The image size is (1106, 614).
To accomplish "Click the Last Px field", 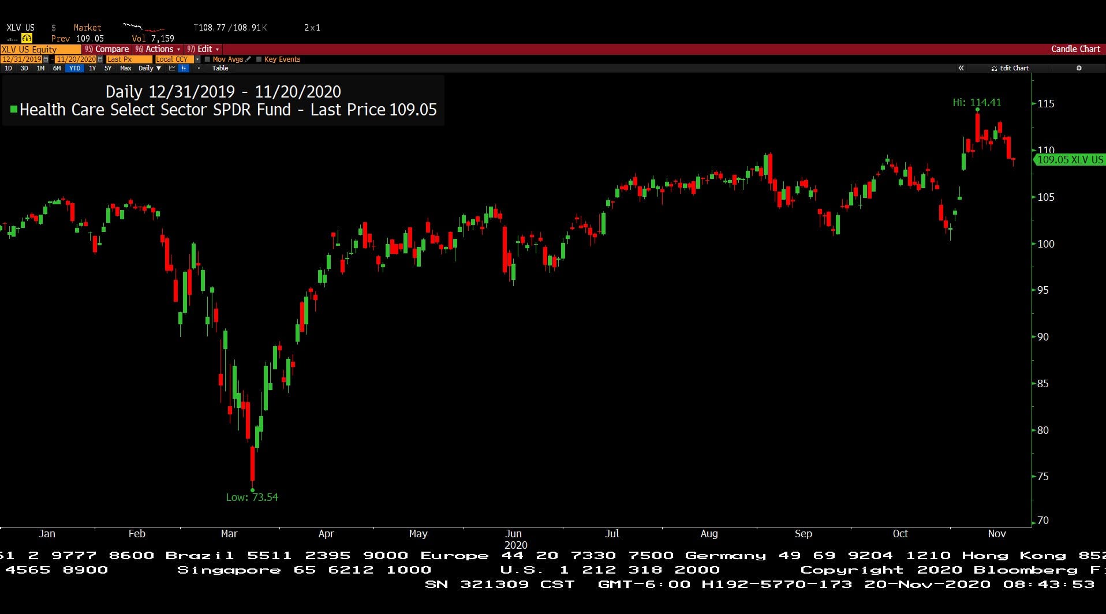I will (129, 59).
